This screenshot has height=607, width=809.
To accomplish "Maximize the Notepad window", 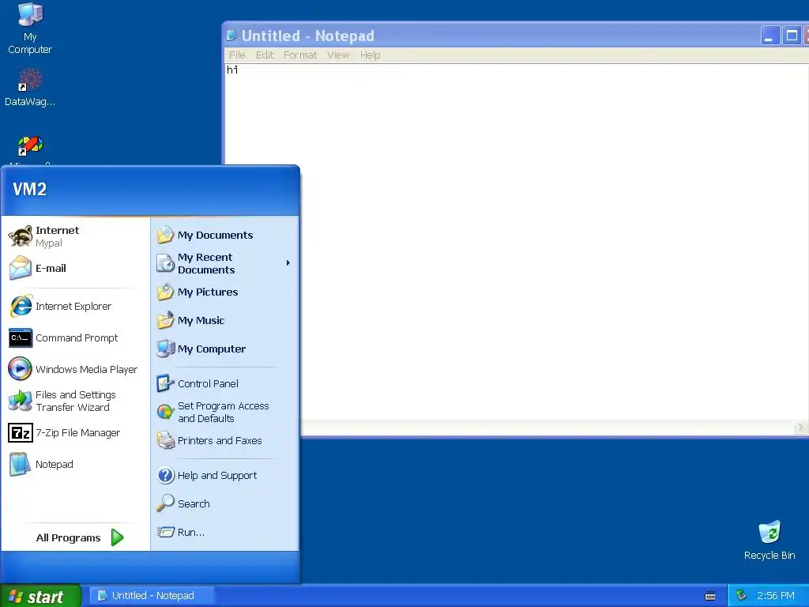I will (x=792, y=36).
